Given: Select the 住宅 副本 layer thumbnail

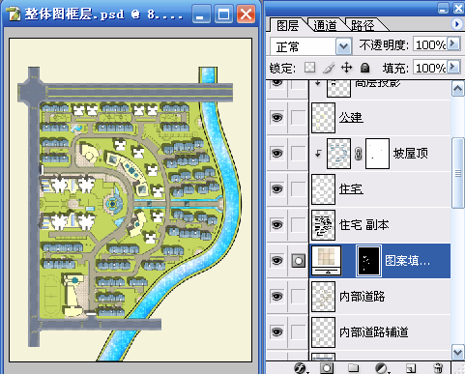Looking at the screenshot, I should [323, 225].
